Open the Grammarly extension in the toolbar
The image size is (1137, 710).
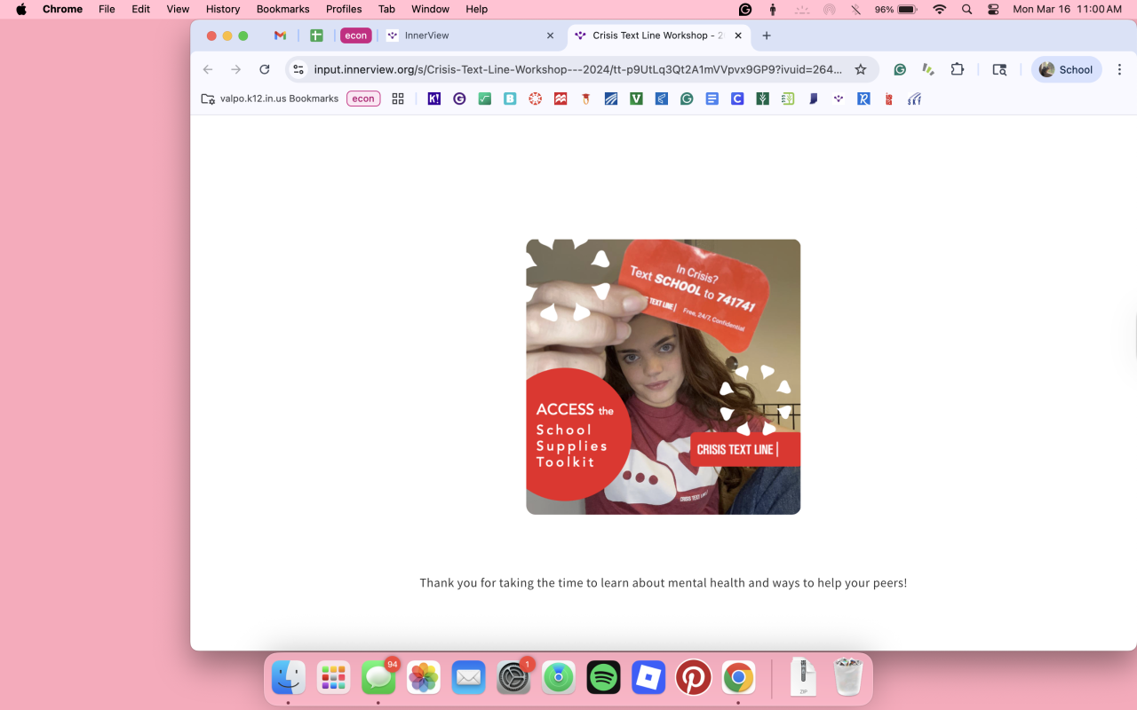(900, 69)
